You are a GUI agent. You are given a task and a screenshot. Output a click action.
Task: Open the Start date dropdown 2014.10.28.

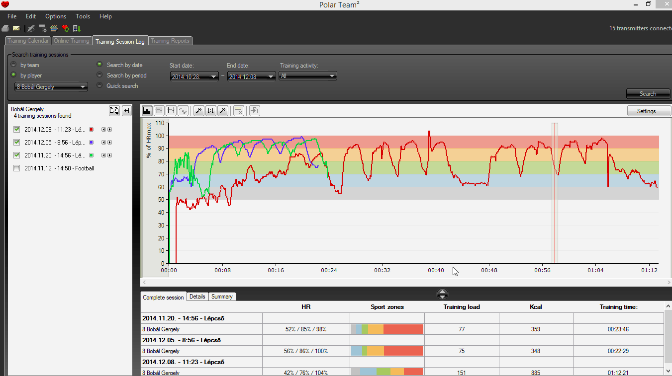tap(194, 76)
